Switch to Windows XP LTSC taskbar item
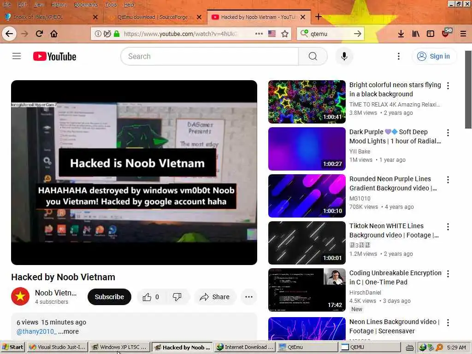This screenshot has height=354, width=472. [x=119, y=348]
